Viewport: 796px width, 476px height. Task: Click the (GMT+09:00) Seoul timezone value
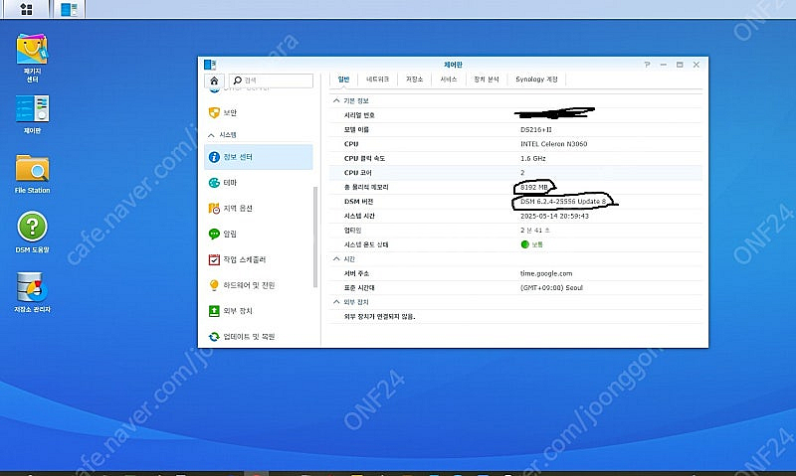click(x=551, y=288)
